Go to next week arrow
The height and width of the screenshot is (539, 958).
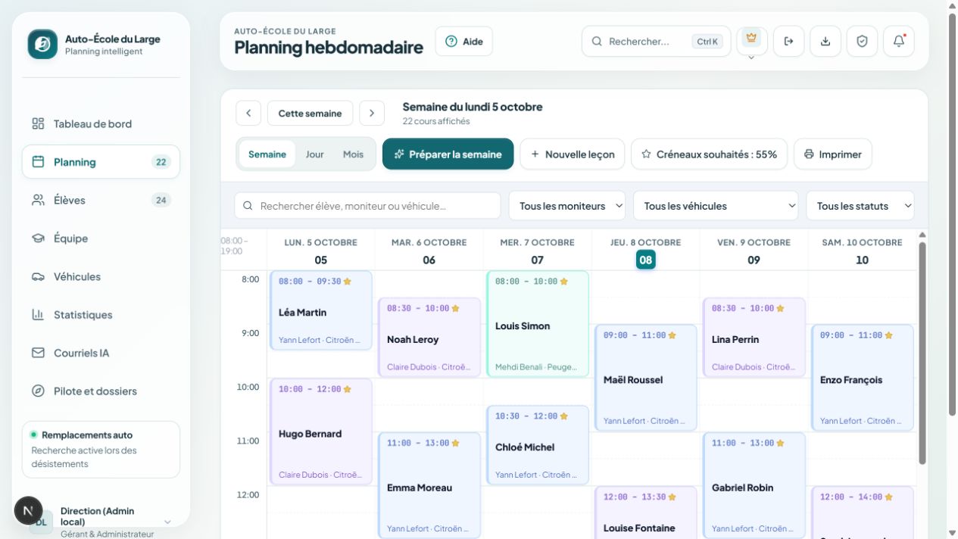tap(372, 114)
